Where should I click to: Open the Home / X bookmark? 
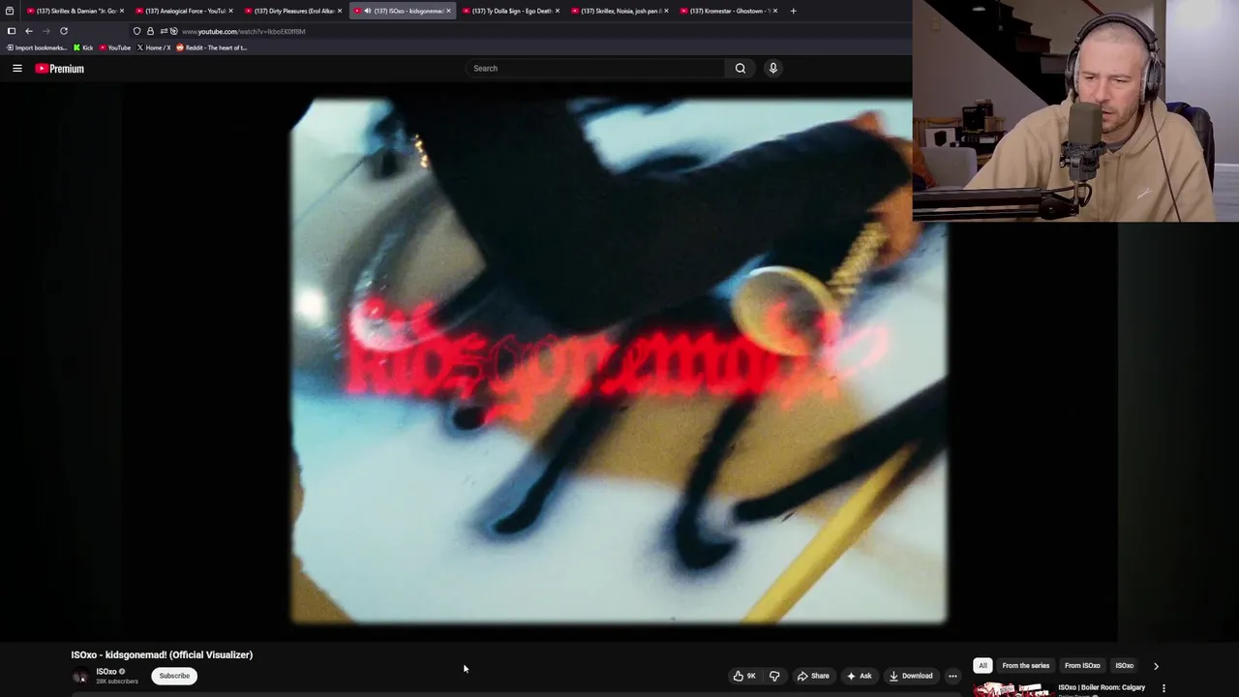coord(154,47)
